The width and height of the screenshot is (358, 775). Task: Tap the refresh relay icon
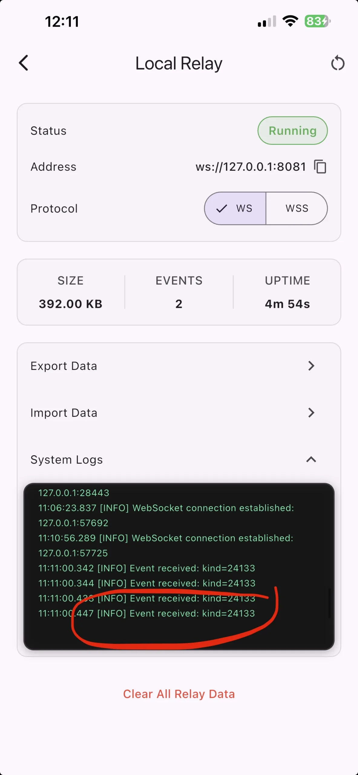click(x=338, y=63)
